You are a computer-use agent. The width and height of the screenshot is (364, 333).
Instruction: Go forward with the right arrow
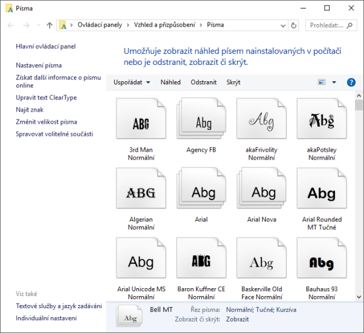pos(26,25)
